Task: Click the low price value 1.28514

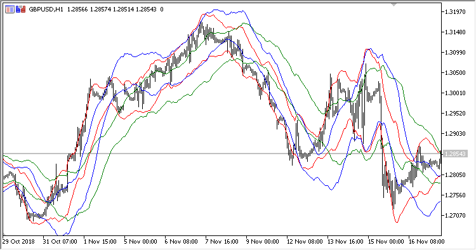Action: [x=123, y=10]
